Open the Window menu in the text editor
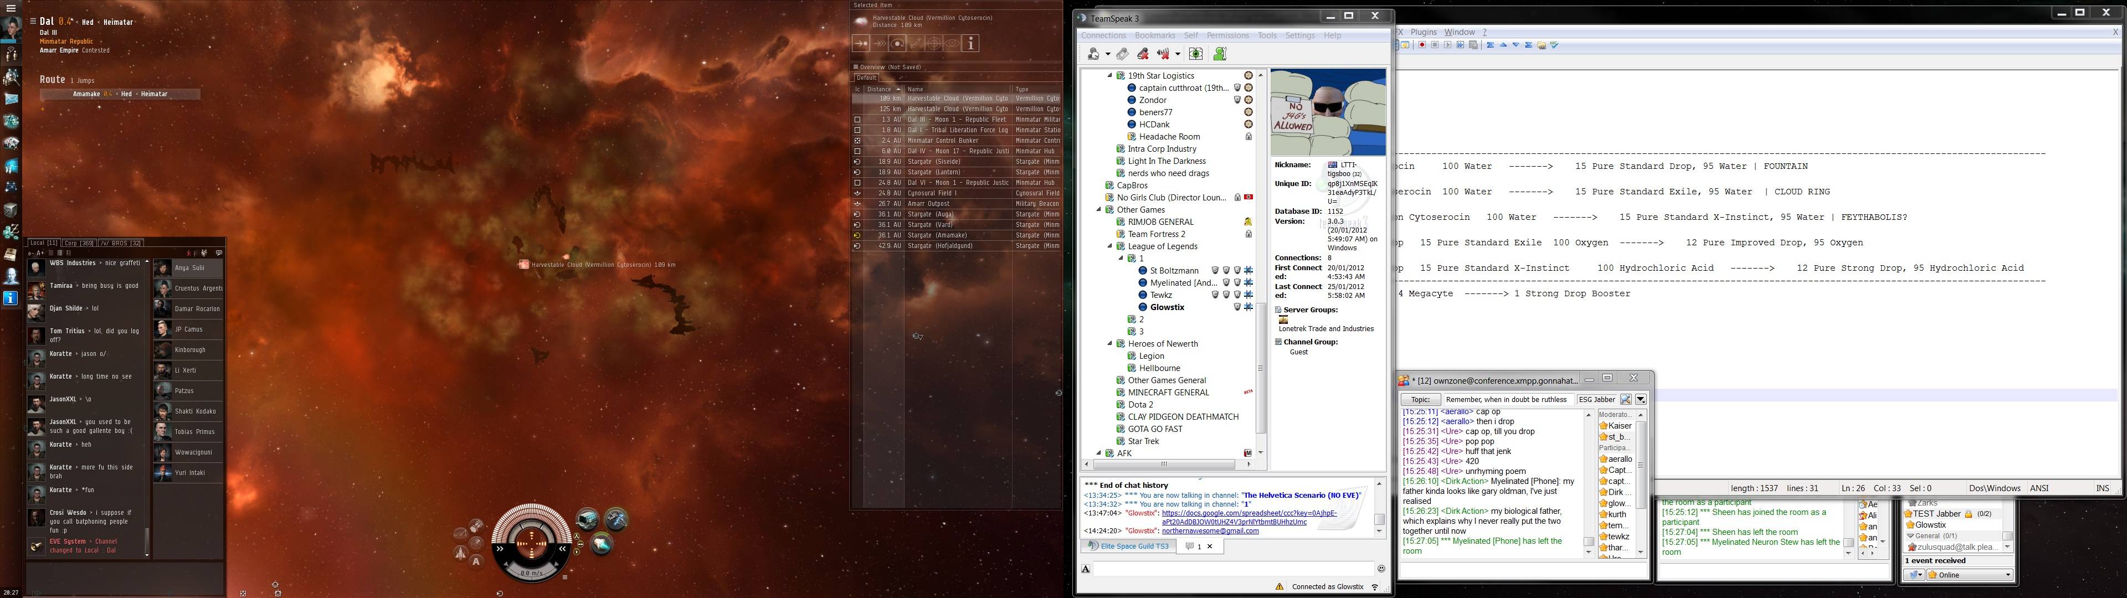 (1459, 32)
